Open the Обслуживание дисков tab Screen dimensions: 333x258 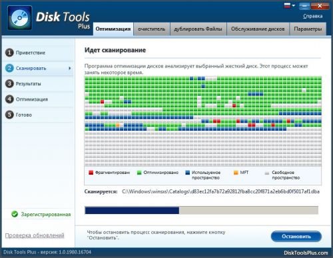[258, 29]
